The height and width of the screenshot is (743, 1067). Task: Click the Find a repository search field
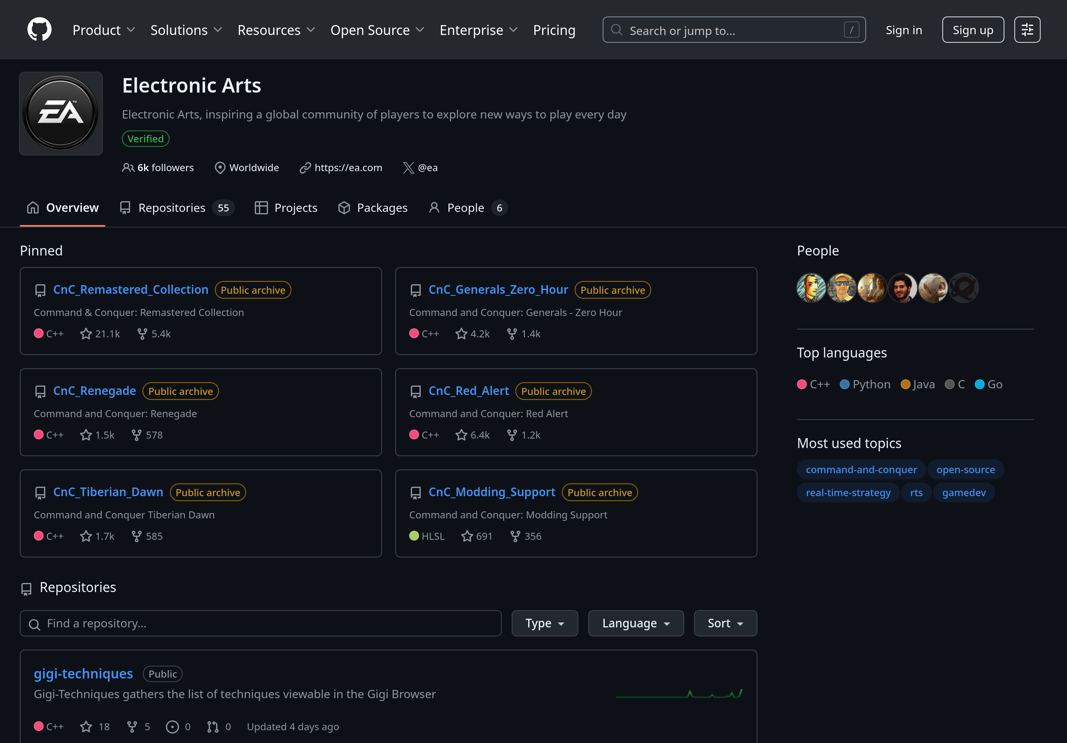(x=260, y=623)
